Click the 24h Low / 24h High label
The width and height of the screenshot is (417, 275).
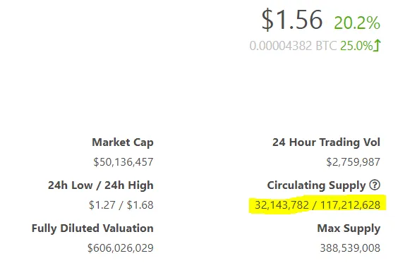tap(100, 185)
